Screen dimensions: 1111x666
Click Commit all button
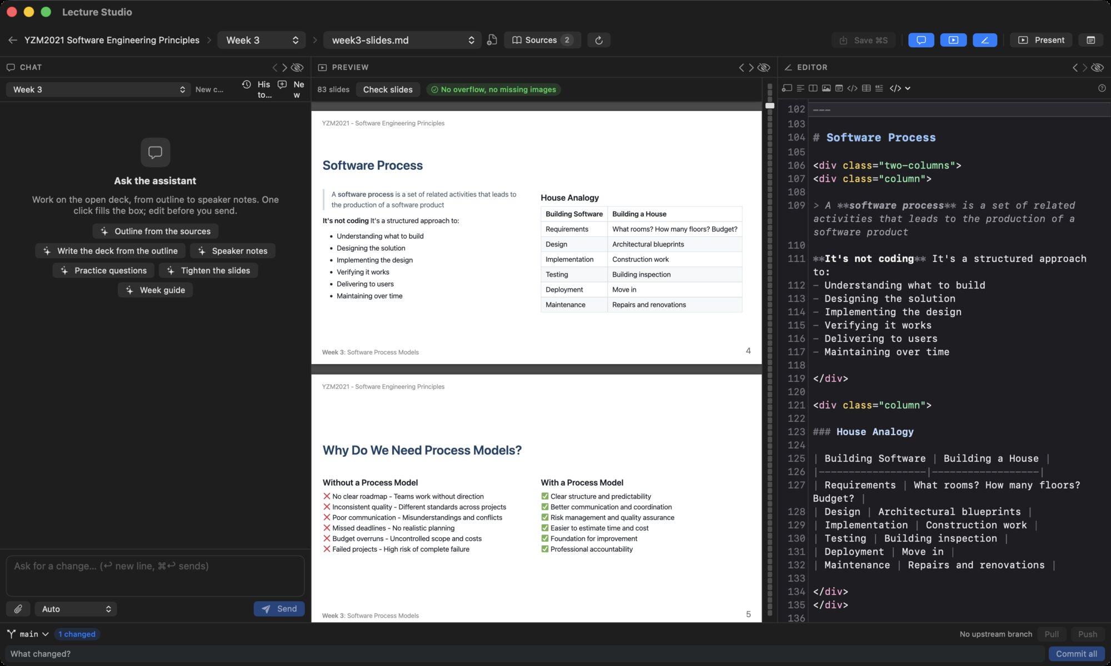pos(1077,654)
